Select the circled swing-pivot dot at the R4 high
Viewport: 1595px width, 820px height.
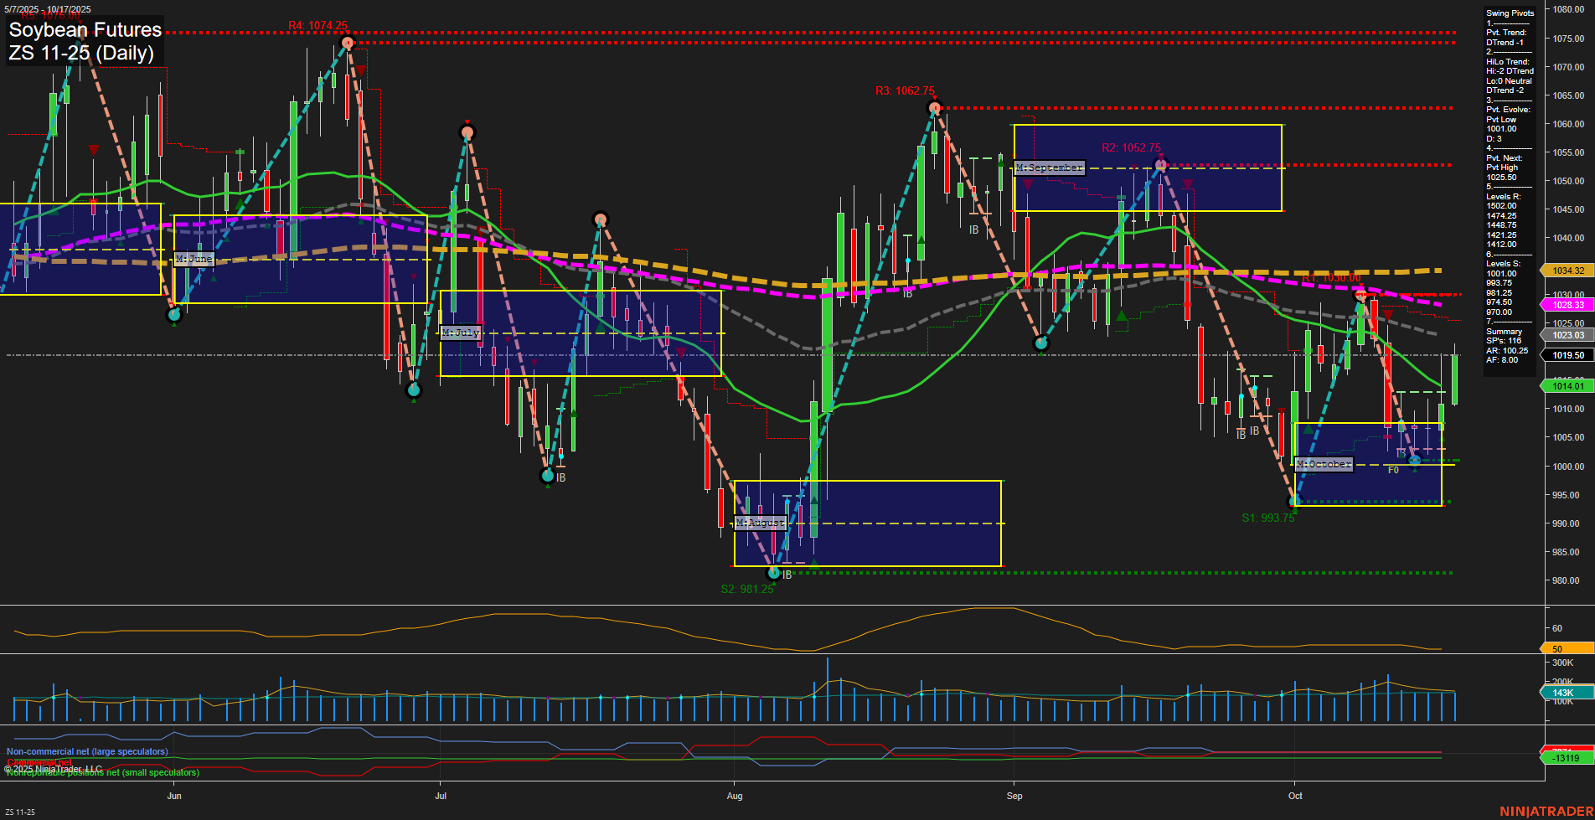point(346,40)
